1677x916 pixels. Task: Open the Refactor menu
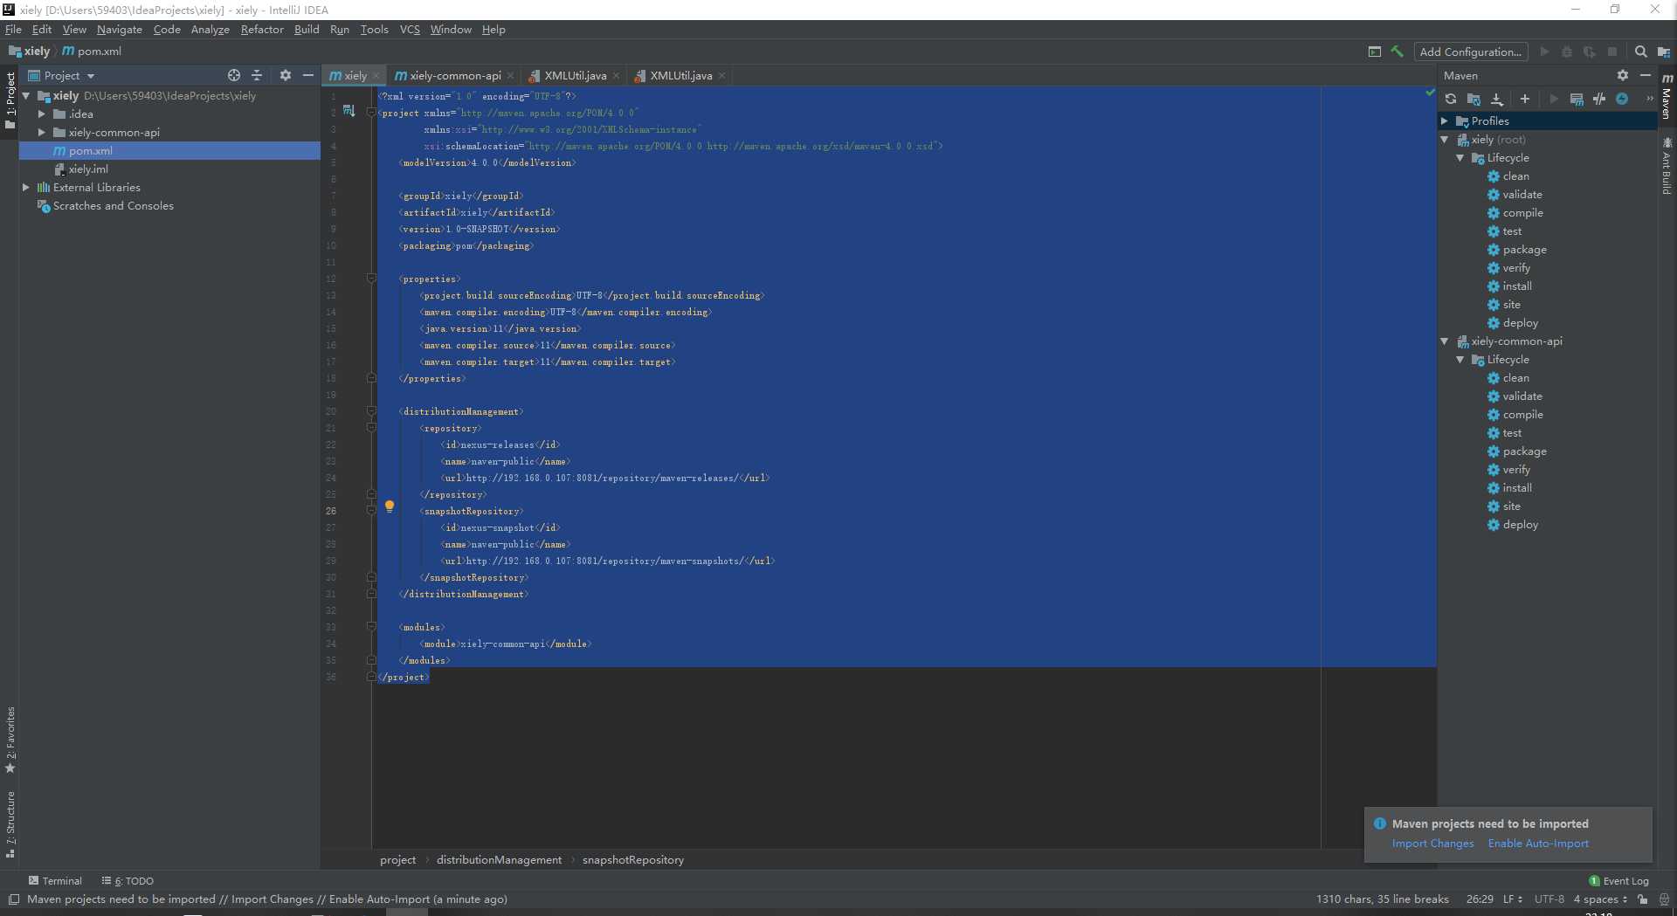pyautogui.click(x=262, y=29)
